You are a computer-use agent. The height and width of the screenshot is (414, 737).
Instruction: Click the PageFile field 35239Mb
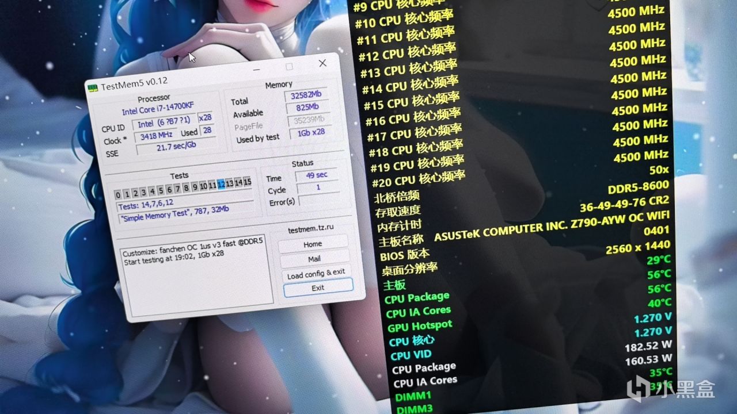pos(309,120)
